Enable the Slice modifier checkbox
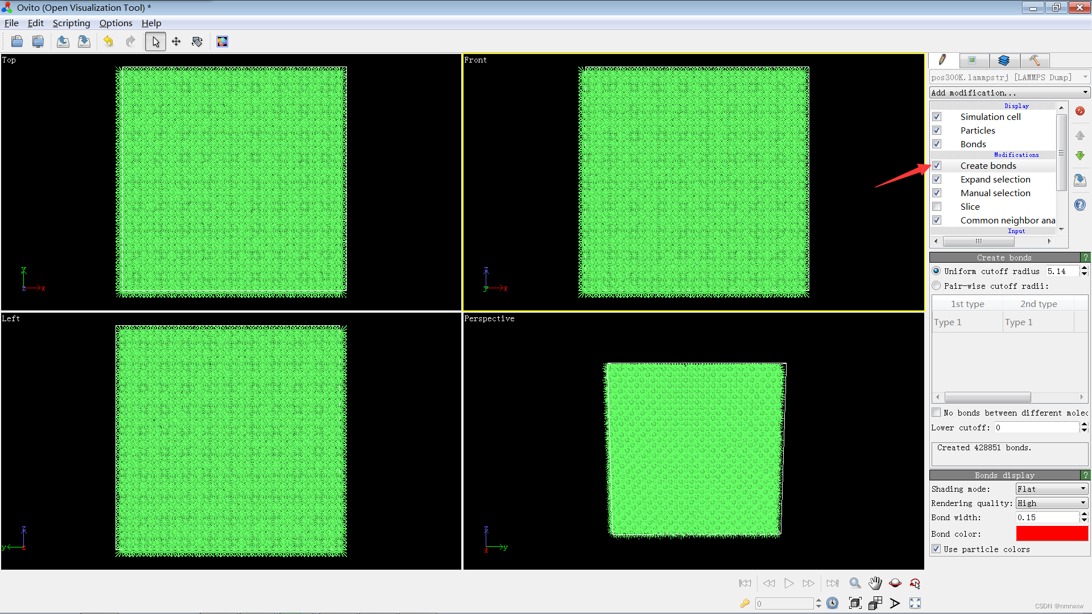The height and width of the screenshot is (614, 1092). tap(937, 207)
